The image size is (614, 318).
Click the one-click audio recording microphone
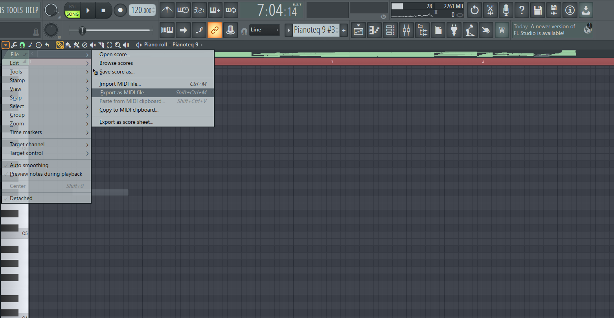pos(506,10)
